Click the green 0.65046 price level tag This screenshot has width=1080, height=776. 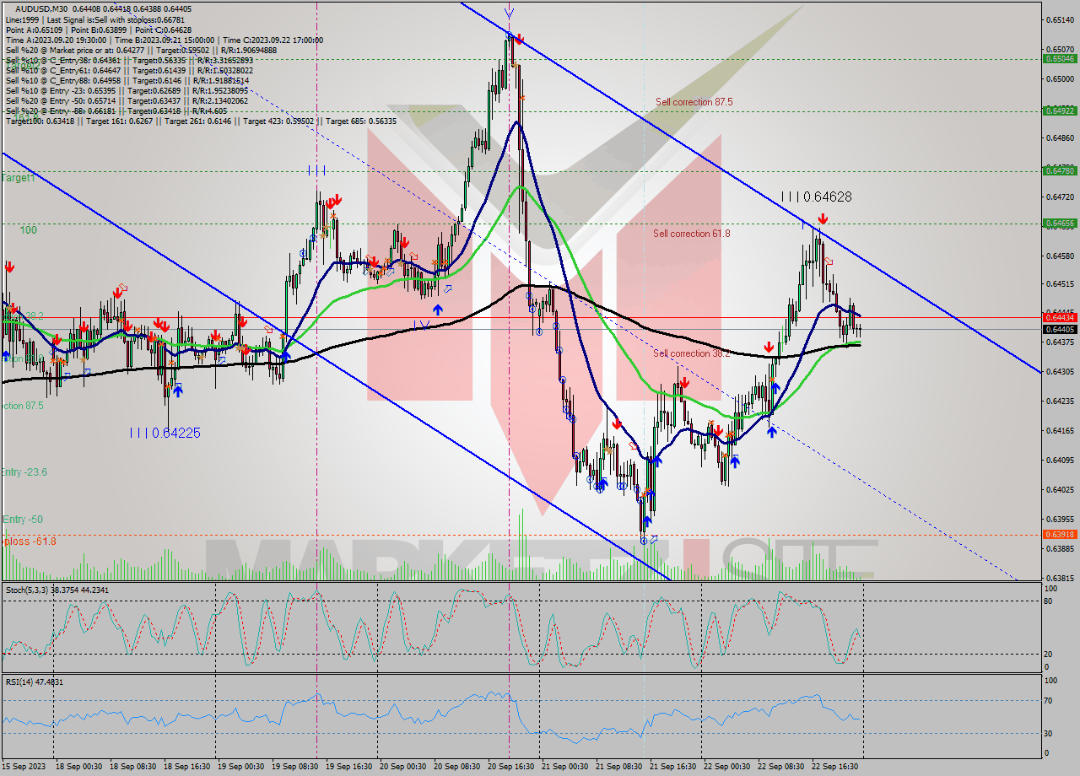(x=1060, y=59)
